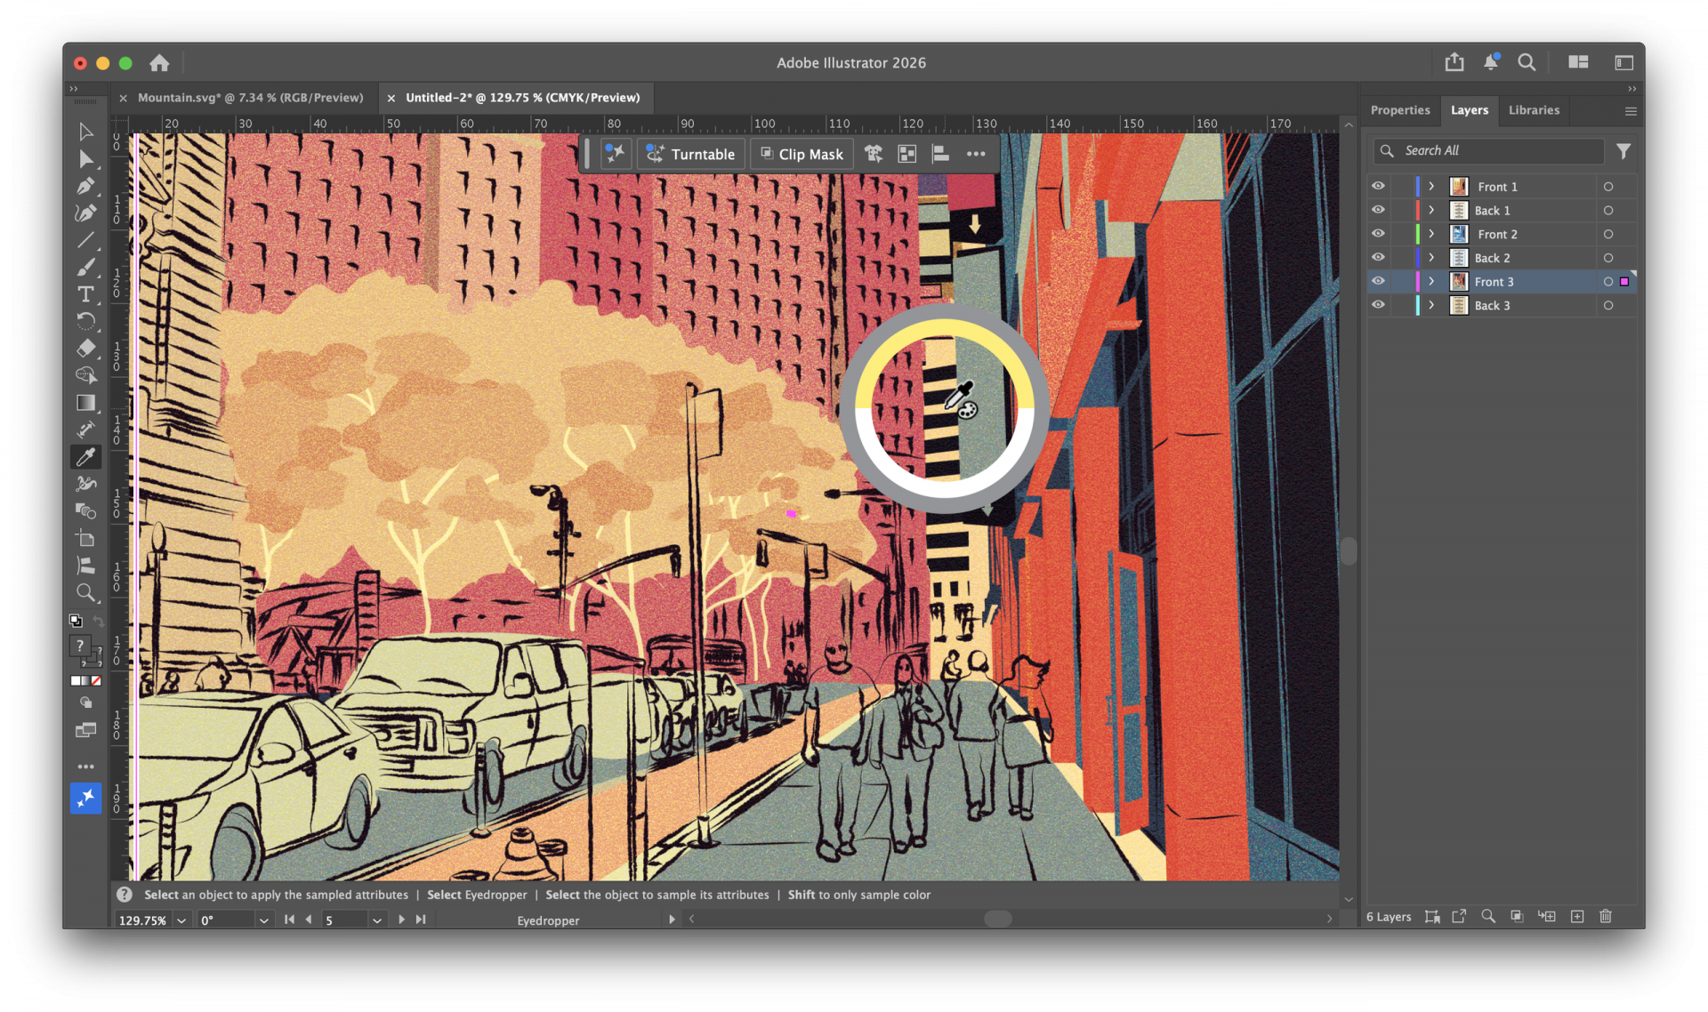Click the Turntable button
The width and height of the screenshot is (1708, 1012).
pos(691,153)
